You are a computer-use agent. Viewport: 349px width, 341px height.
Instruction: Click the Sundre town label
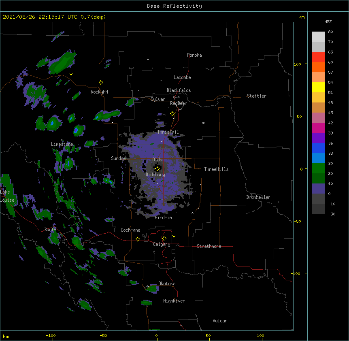118,158
